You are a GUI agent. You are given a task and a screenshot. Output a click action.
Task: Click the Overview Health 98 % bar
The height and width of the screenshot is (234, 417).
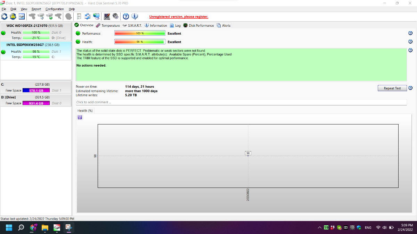click(140, 42)
